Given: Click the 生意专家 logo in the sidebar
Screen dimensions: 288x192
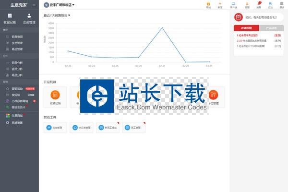Looking at the screenshot, I should [x=19, y=5].
